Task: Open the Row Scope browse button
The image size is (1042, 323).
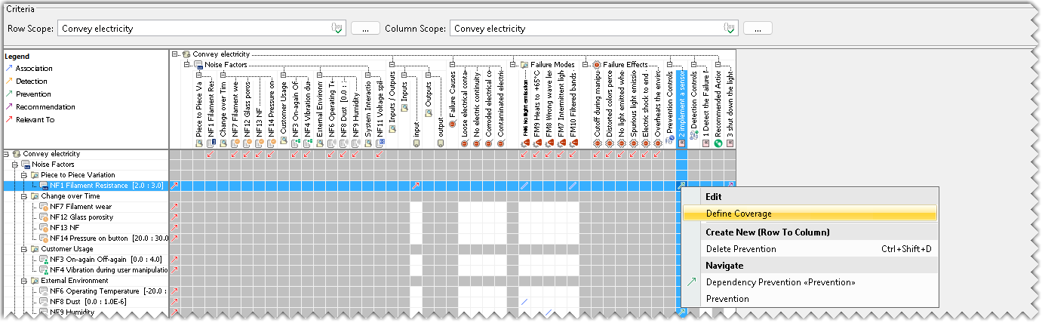Action: pyautogui.click(x=365, y=29)
